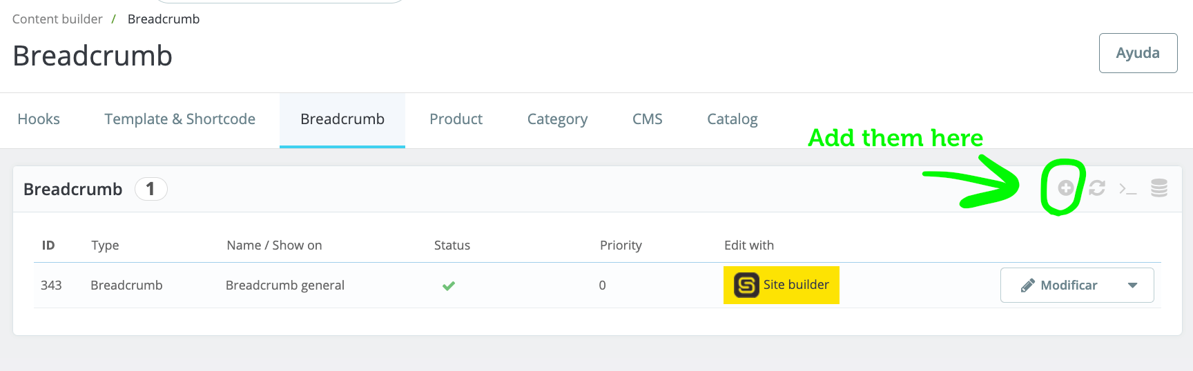This screenshot has height=371, width=1193.
Task: Click the refresh list icon
Action: click(x=1097, y=188)
